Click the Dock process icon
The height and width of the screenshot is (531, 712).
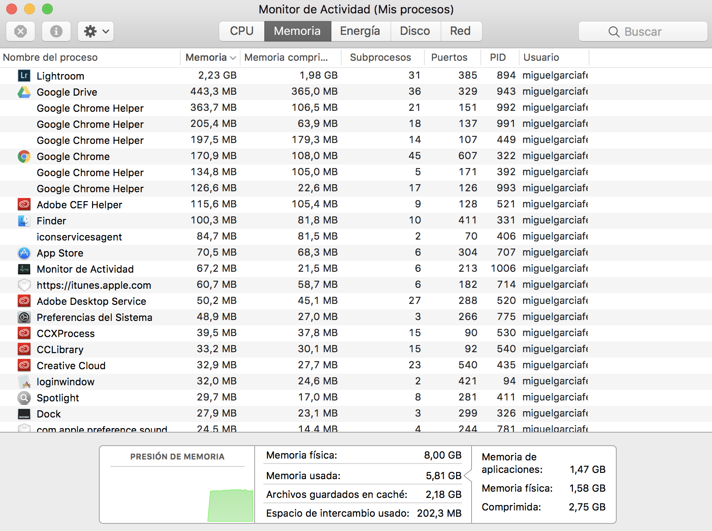(24, 414)
